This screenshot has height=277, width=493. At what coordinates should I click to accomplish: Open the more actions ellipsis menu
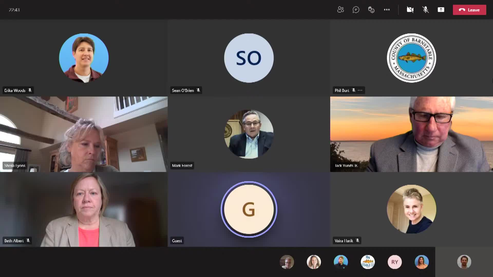[x=387, y=10]
